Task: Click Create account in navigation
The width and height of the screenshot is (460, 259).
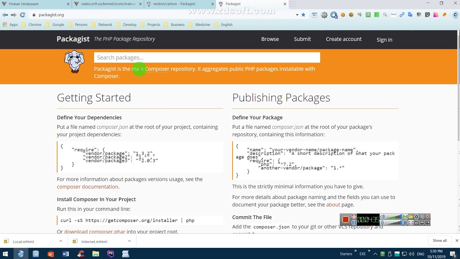Action: tap(344, 39)
